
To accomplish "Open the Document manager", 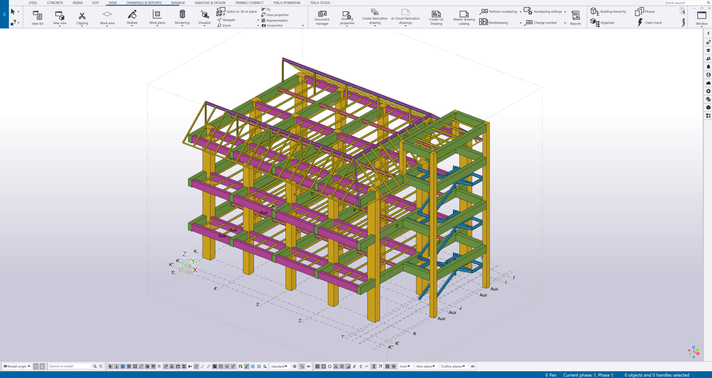I will pyautogui.click(x=322, y=17).
